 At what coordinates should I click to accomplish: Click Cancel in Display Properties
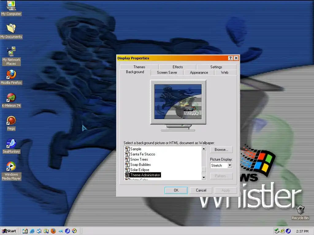tap(201, 190)
